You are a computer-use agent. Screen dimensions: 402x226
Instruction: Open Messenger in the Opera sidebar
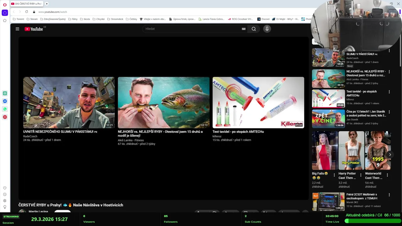5,101
